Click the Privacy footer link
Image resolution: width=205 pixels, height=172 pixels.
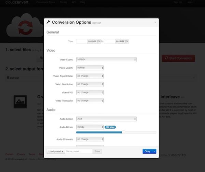pyautogui.click(x=21, y=154)
